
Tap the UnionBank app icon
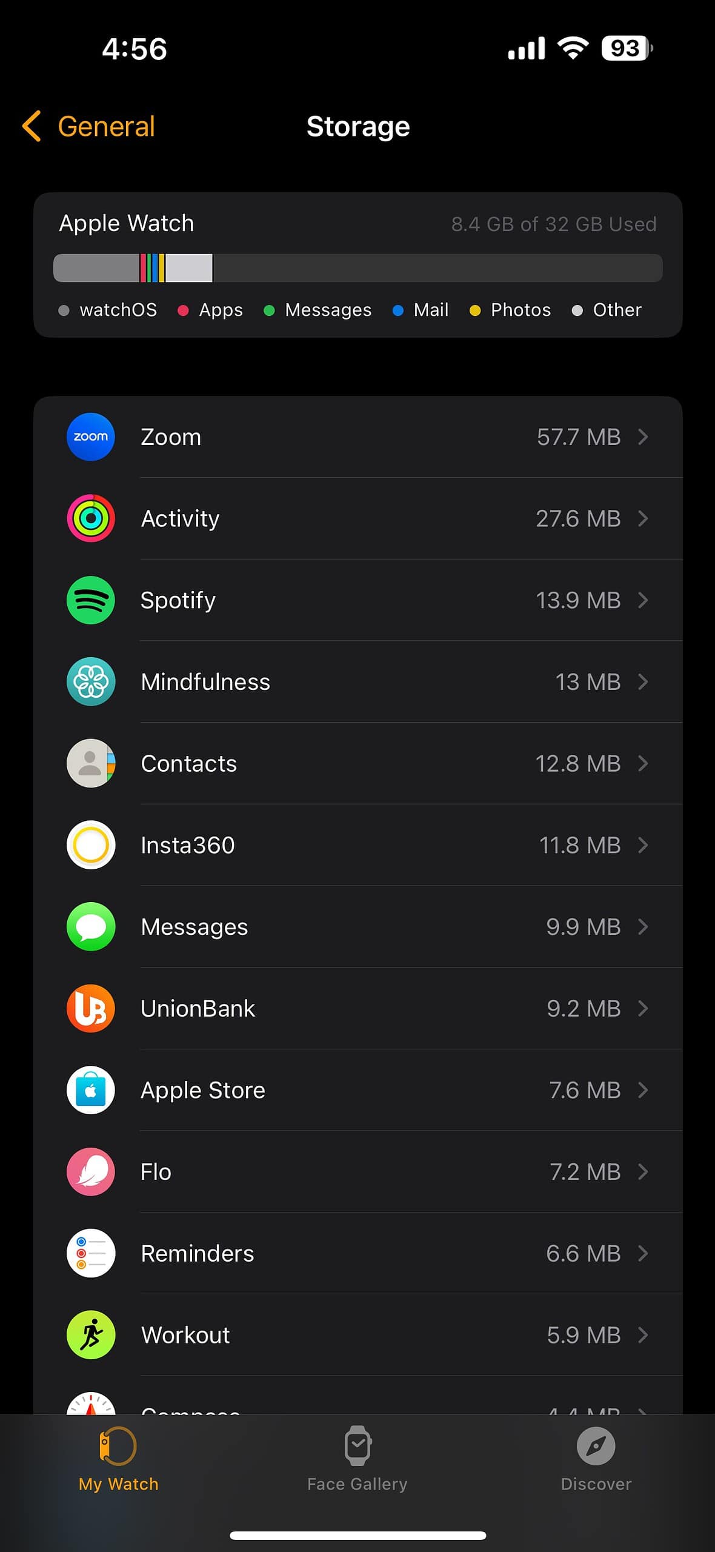(x=91, y=1008)
